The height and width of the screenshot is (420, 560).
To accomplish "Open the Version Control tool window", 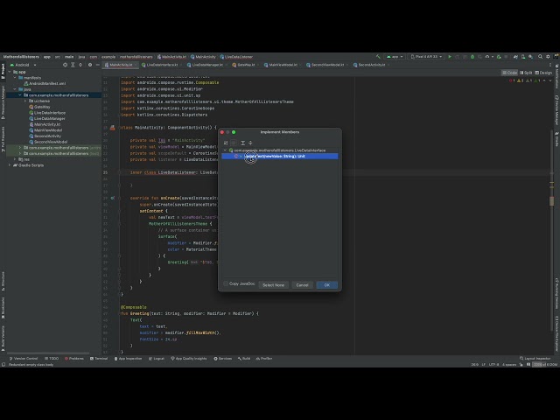I will pyautogui.click(x=24, y=358).
